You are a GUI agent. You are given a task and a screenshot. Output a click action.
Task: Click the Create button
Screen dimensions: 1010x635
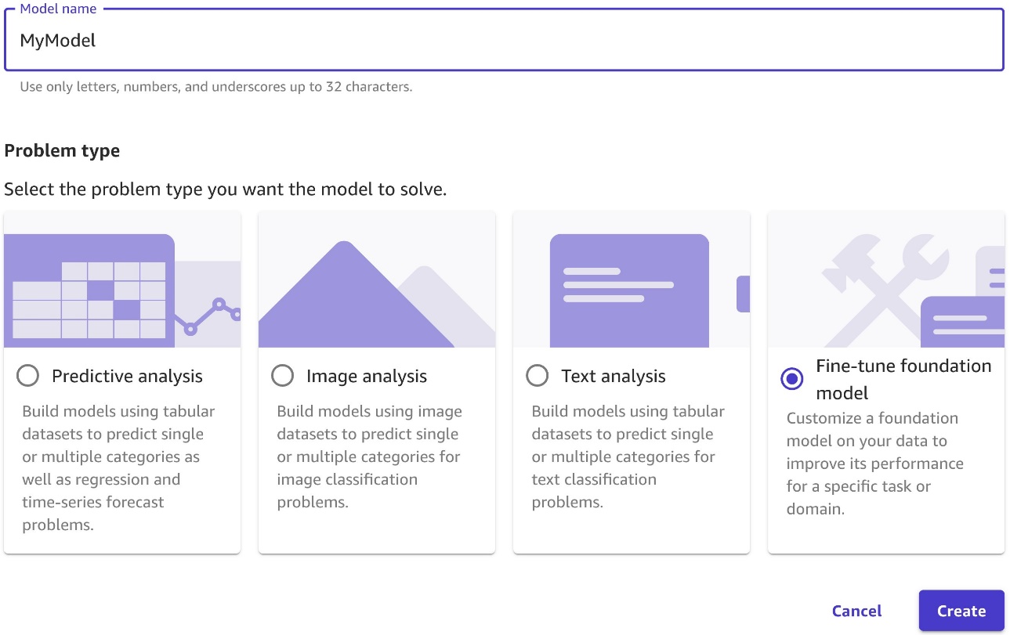[961, 612]
